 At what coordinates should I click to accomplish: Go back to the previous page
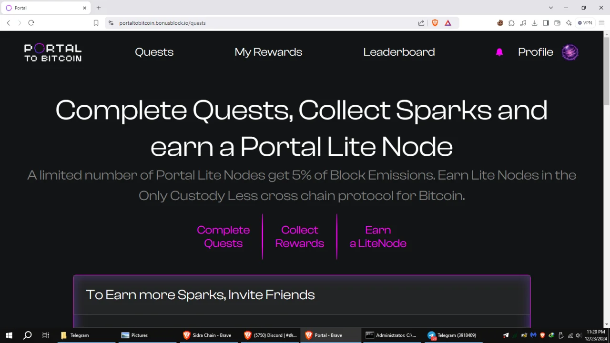[x=9, y=23]
